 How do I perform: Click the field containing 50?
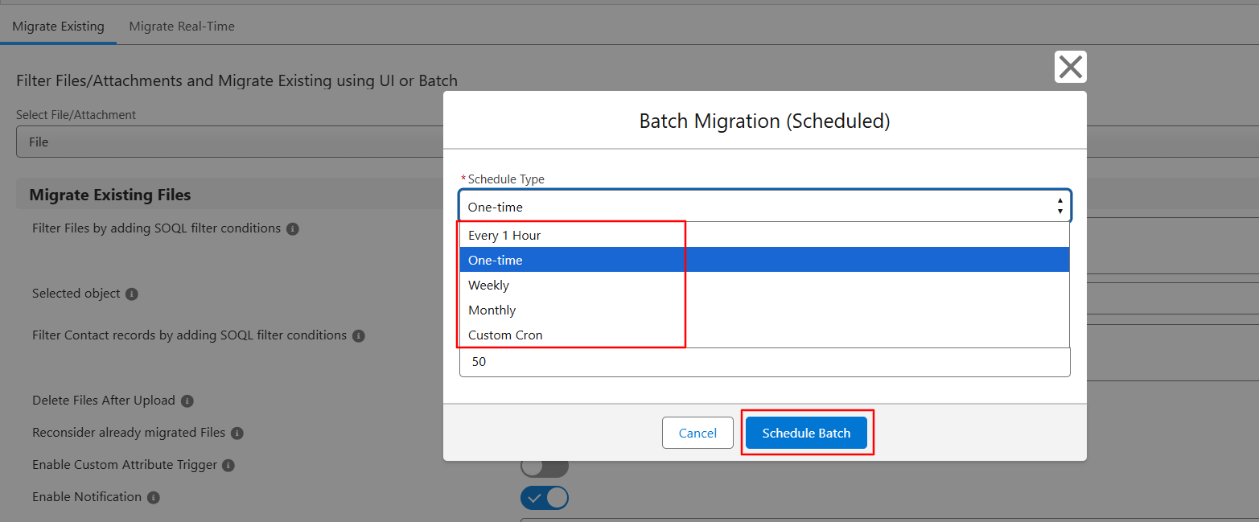coord(764,362)
